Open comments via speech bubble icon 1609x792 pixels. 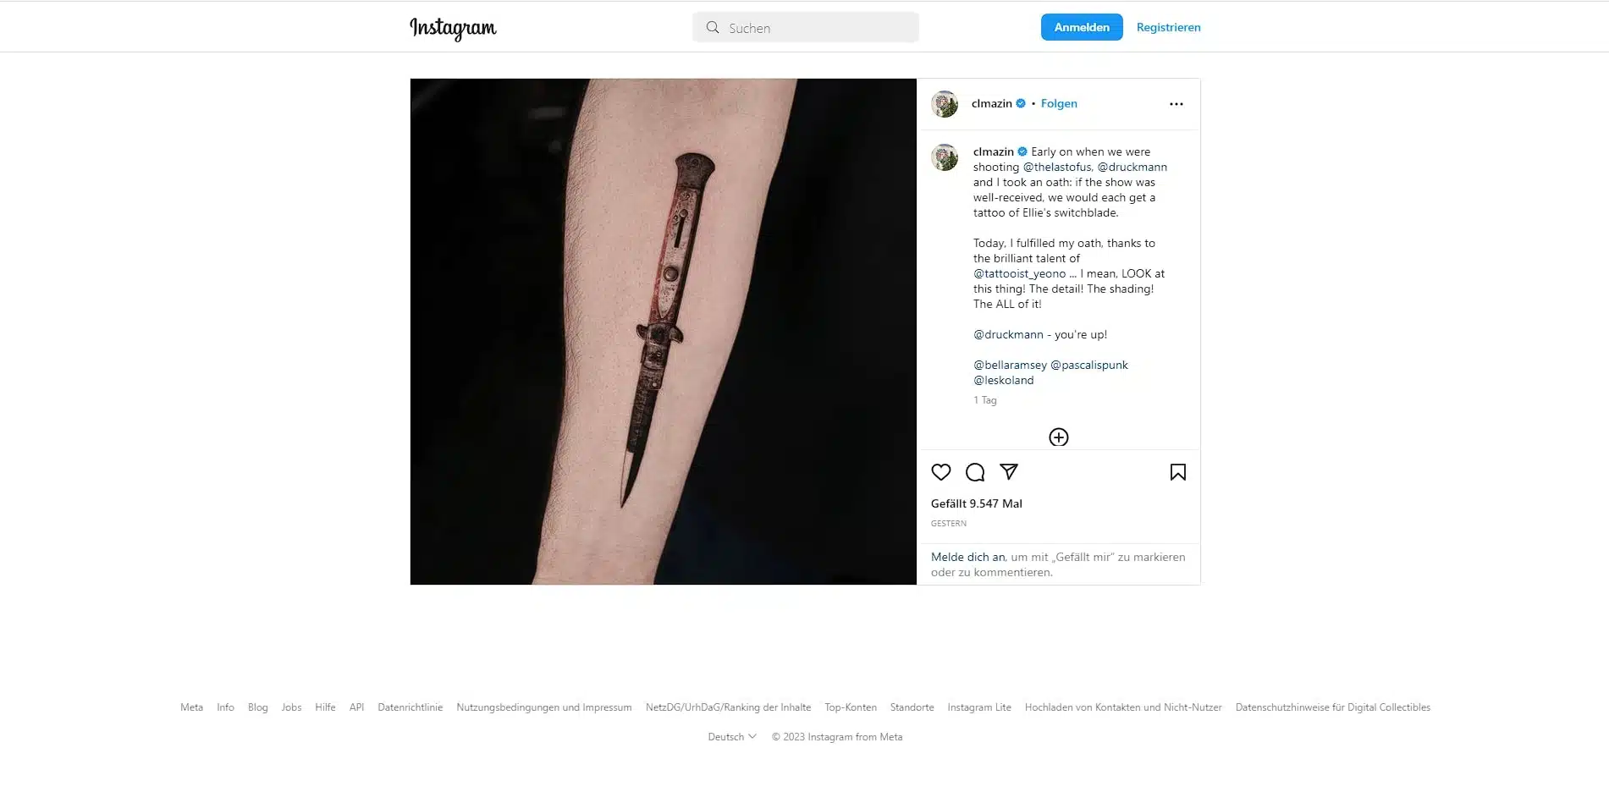tap(975, 472)
